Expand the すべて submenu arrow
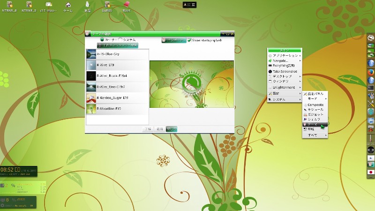This screenshot has width=375, height=211. [326, 135]
